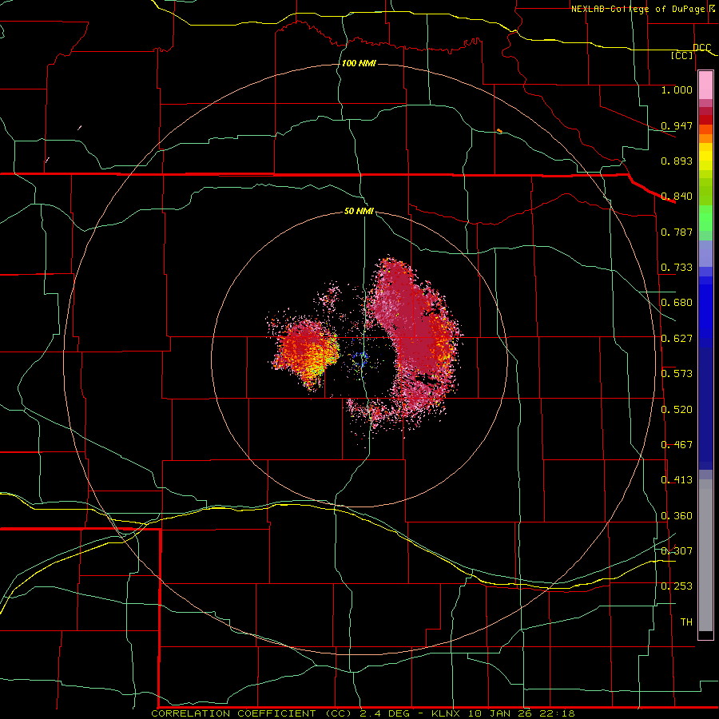Image resolution: width=719 pixels, height=719 pixels.
Task: Click the Correlation Coefficient product caption at the bottom
Action: pos(363,713)
